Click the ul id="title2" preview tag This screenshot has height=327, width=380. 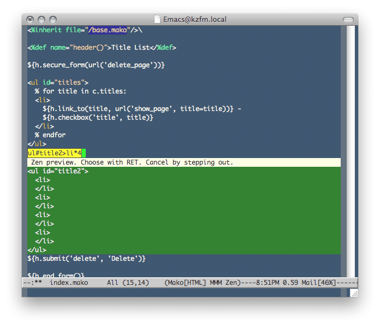pyautogui.click(x=58, y=171)
